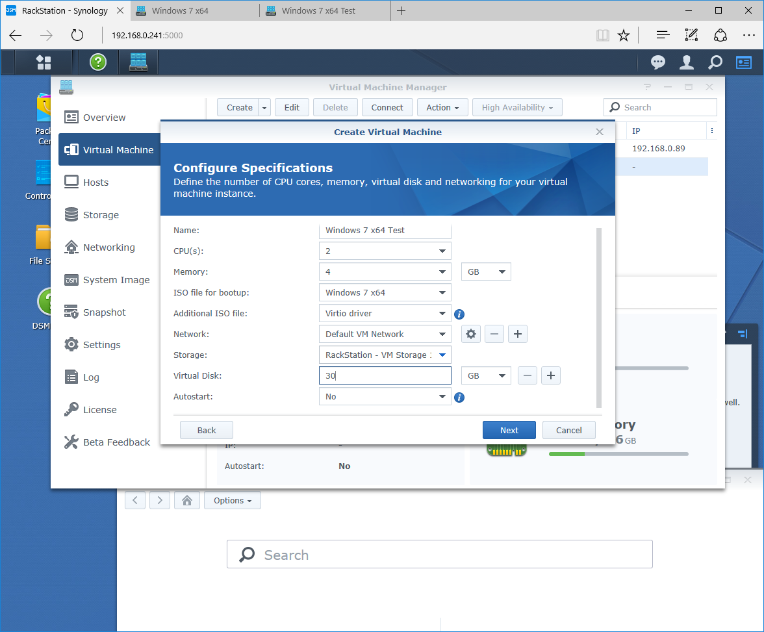Click the Next button
764x632 pixels.
pos(509,429)
